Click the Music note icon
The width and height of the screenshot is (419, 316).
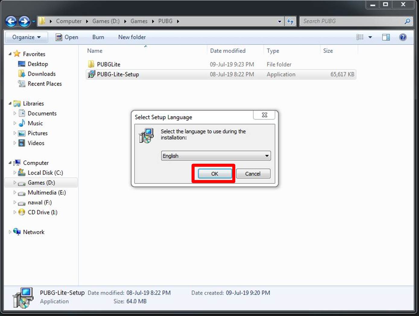[x=21, y=123]
